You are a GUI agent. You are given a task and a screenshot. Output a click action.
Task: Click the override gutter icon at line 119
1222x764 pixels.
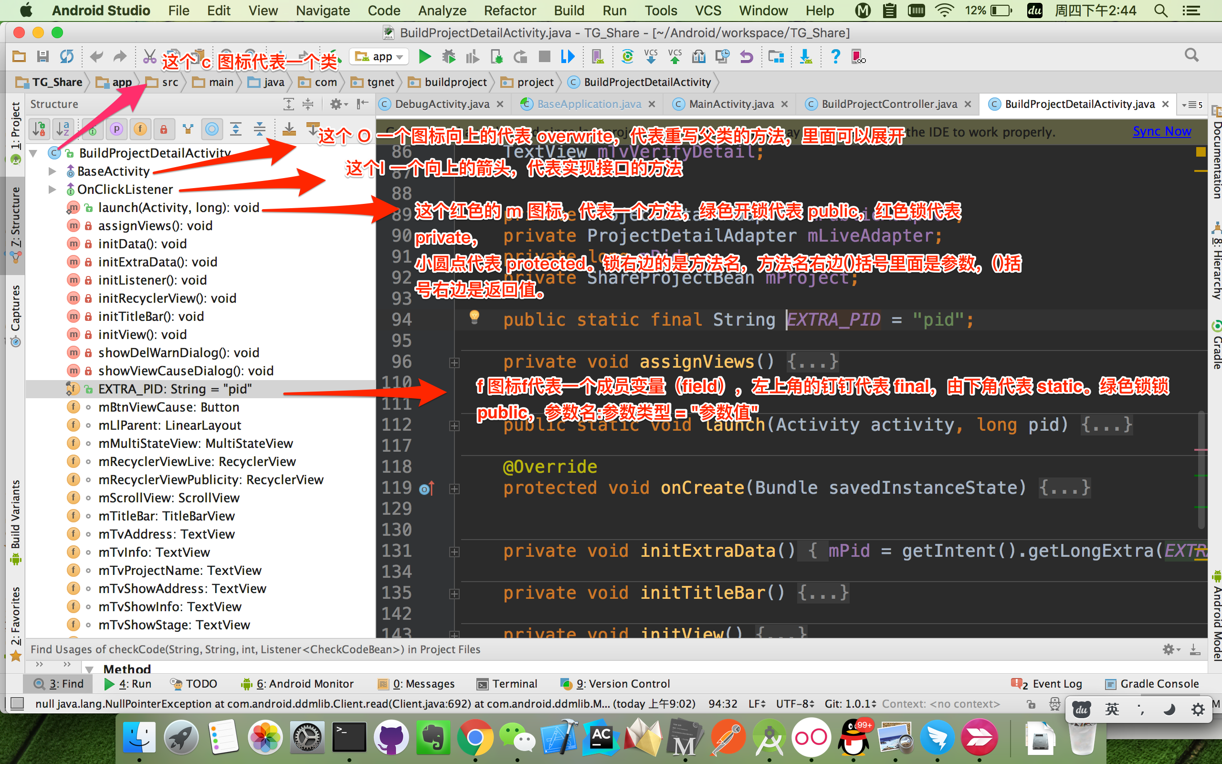pyautogui.click(x=427, y=488)
